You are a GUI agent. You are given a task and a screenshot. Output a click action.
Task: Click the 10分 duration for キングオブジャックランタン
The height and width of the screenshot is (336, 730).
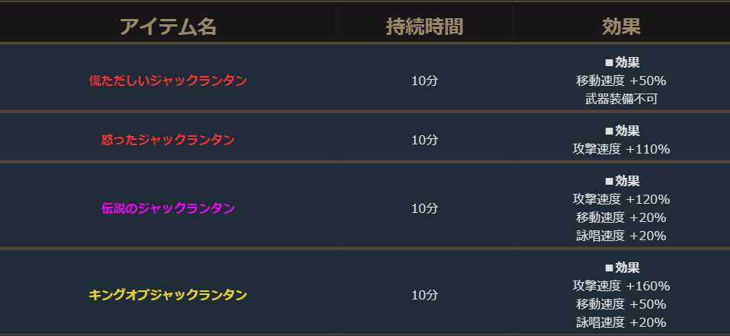point(424,294)
